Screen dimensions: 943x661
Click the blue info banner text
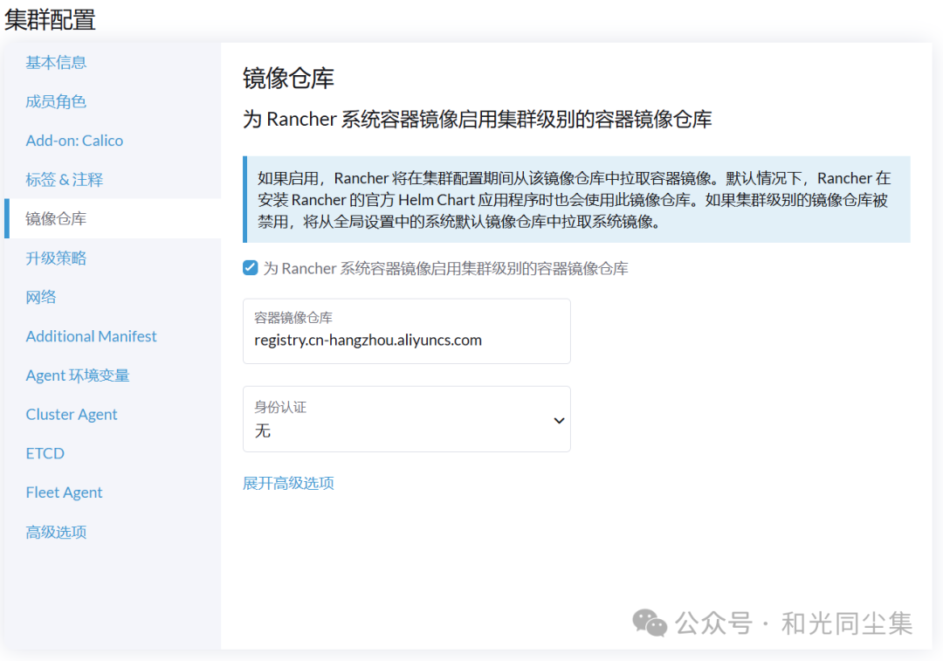(x=574, y=200)
